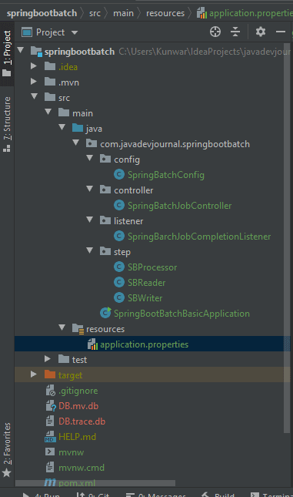The height and width of the screenshot is (497, 293).
Task: Click src in the breadcrumb bar
Action: point(95,13)
